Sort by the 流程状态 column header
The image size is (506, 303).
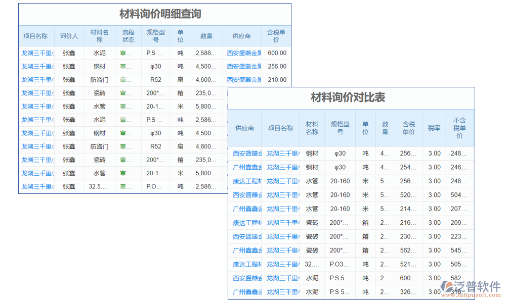pyautogui.click(x=128, y=36)
